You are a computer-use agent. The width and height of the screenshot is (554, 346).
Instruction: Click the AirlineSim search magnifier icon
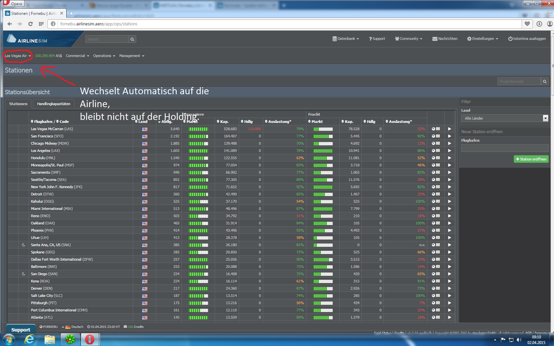click(x=132, y=39)
